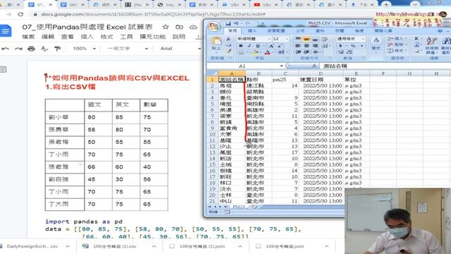Click the undo arrow in Google Docs toolbar
451x254 pixels.
pos(5,49)
